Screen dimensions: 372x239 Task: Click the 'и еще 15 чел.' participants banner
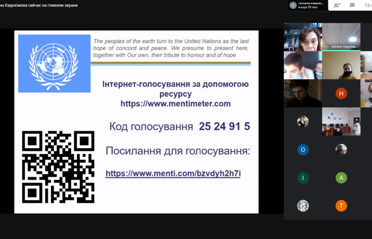coord(308,8)
